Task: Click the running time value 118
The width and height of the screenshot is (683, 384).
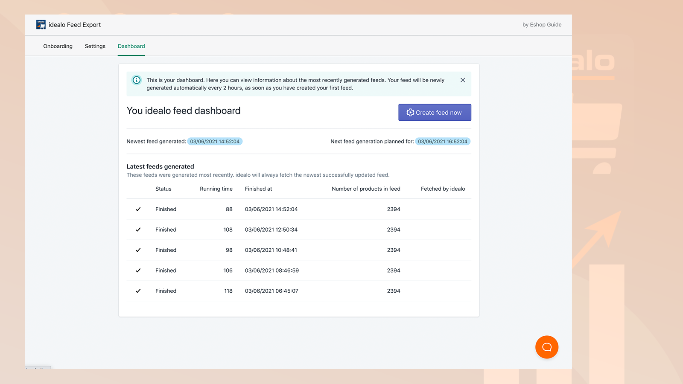Action: click(228, 291)
